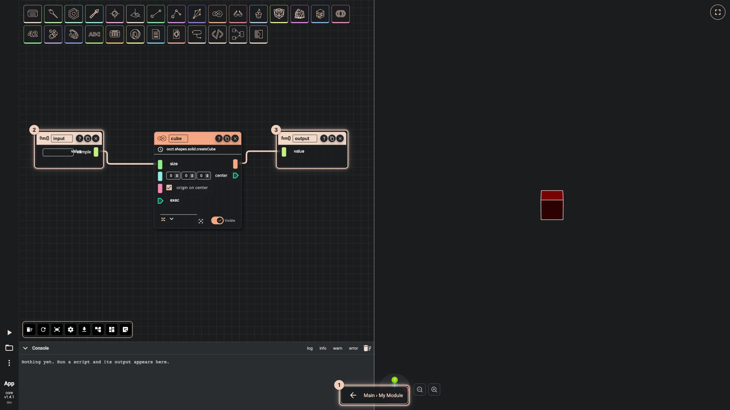Collapse the Console panel chevron
The image size is (730, 410).
point(25,348)
